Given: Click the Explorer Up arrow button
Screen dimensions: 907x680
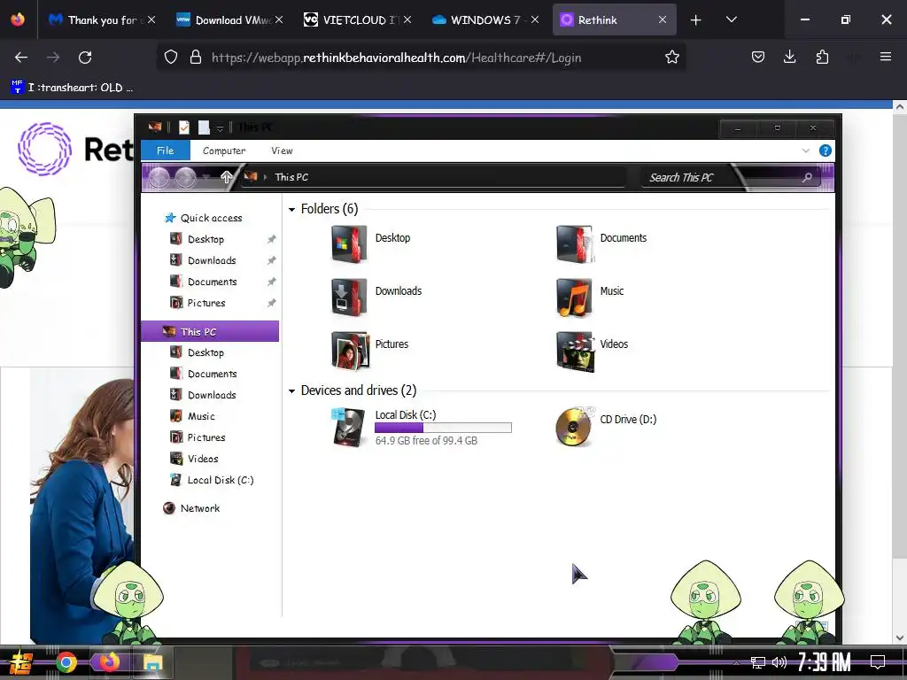Looking at the screenshot, I should (x=226, y=177).
